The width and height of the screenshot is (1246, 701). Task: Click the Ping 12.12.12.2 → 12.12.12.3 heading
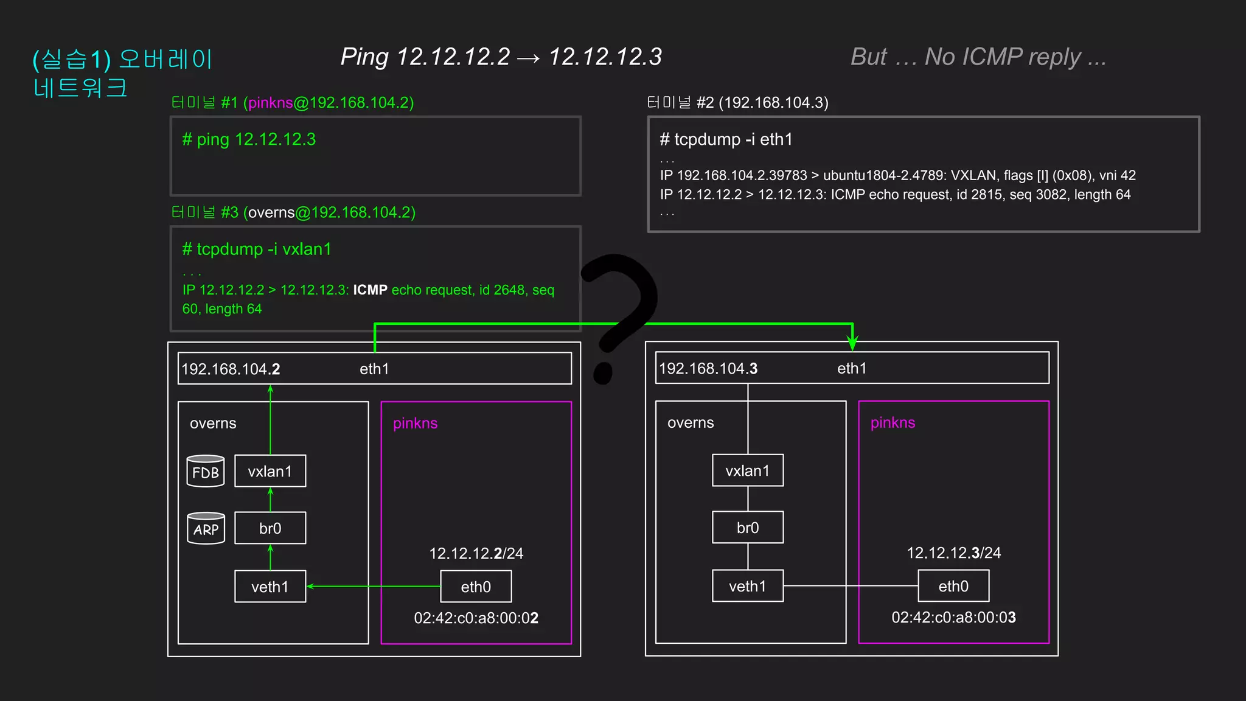tap(501, 57)
